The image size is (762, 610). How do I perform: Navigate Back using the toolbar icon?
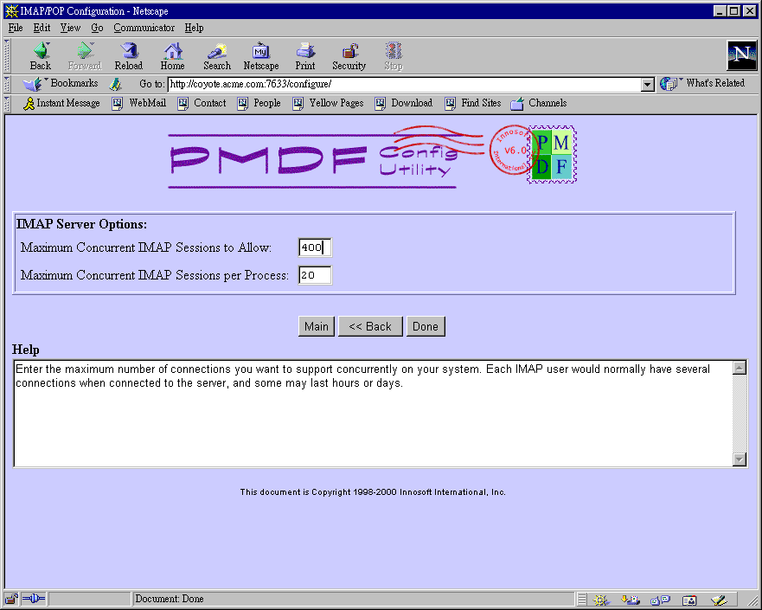pyautogui.click(x=41, y=55)
